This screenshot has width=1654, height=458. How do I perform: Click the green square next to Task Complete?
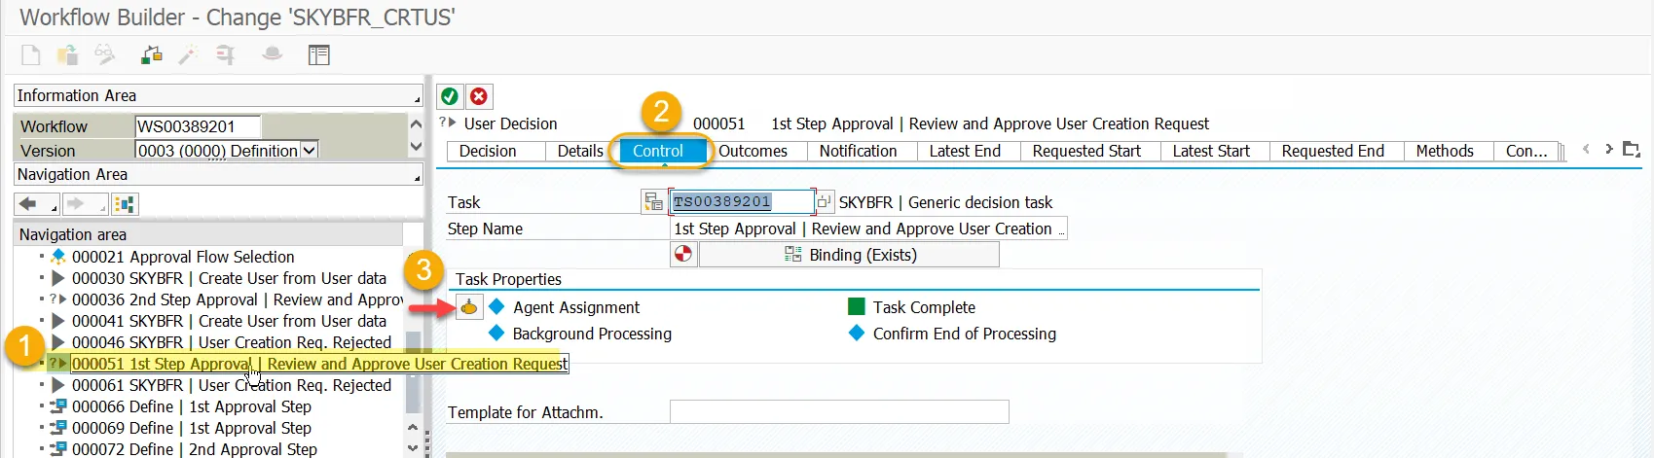click(857, 306)
